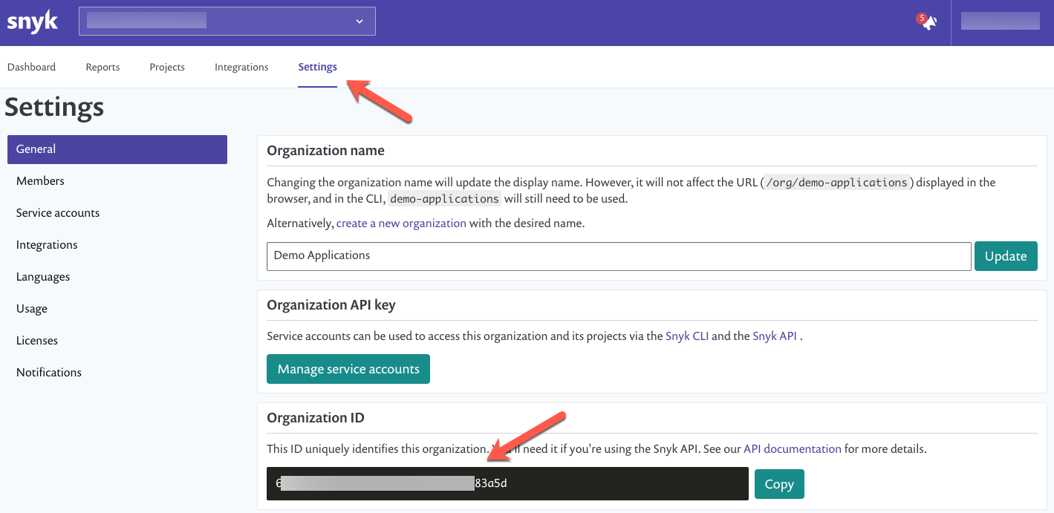Screen dimensions: 1054x513
Task: Go to Service accounts settings
Action: 57,212
